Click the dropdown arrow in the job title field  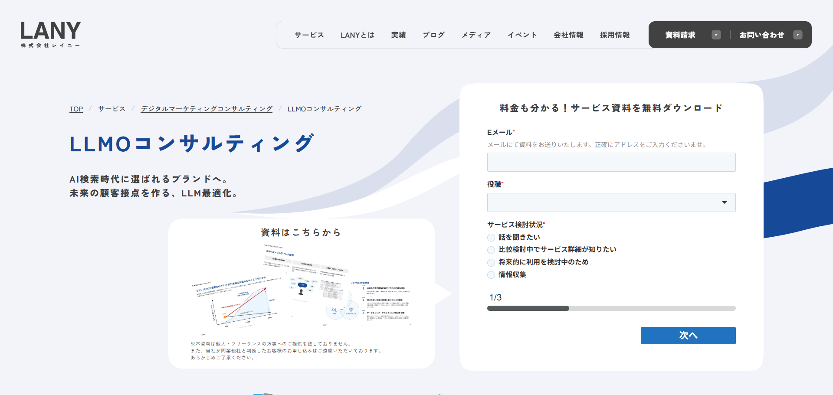pos(724,202)
